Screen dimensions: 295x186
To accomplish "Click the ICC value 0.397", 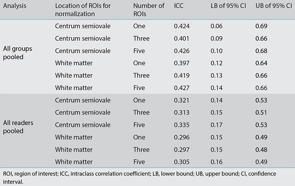I will [x=182, y=63].
